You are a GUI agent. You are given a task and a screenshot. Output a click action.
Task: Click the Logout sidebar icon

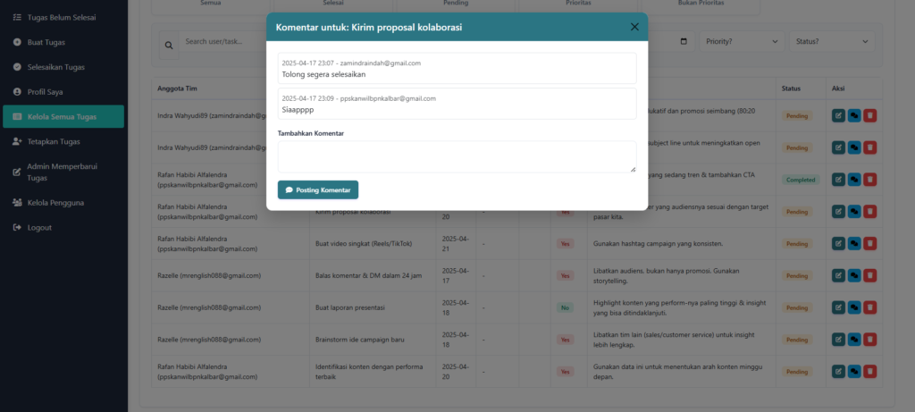pyautogui.click(x=18, y=228)
